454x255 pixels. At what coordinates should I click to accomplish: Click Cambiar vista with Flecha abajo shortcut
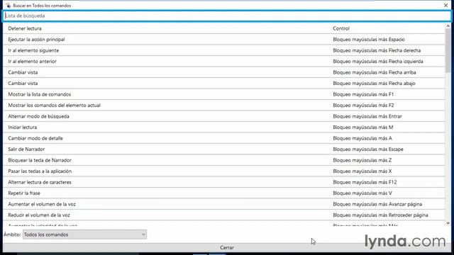(224, 84)
